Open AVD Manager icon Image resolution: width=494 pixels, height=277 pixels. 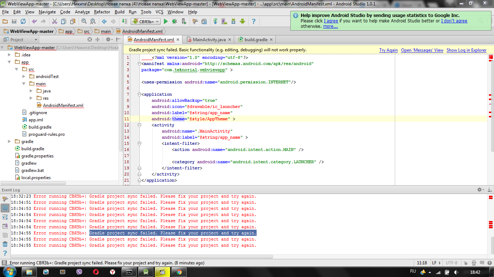224,22
